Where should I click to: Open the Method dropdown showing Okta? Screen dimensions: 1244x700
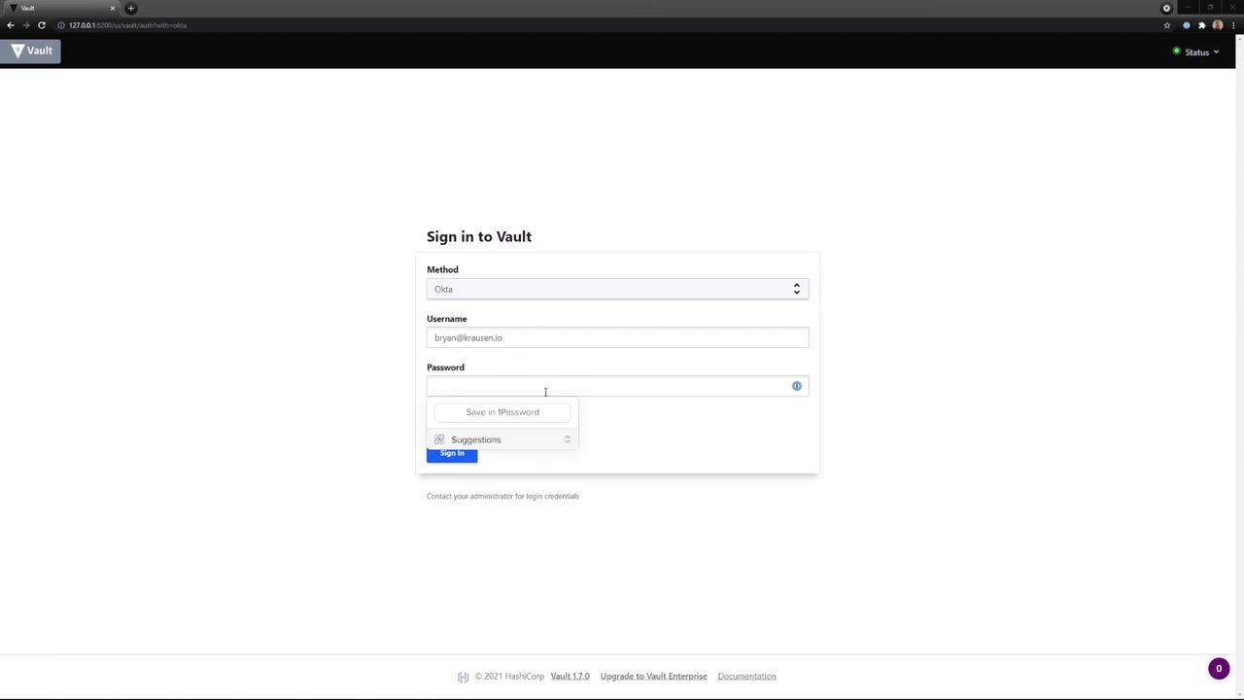(x=617, y=289)
